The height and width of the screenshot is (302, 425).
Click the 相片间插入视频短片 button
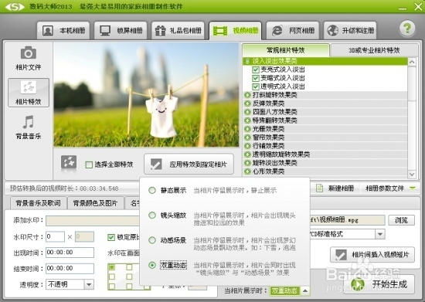tap(372, 254)
